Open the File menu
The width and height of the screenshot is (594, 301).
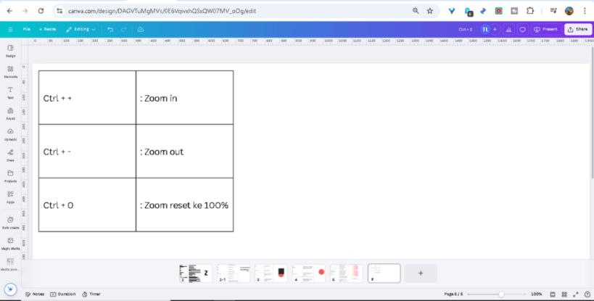27,30
